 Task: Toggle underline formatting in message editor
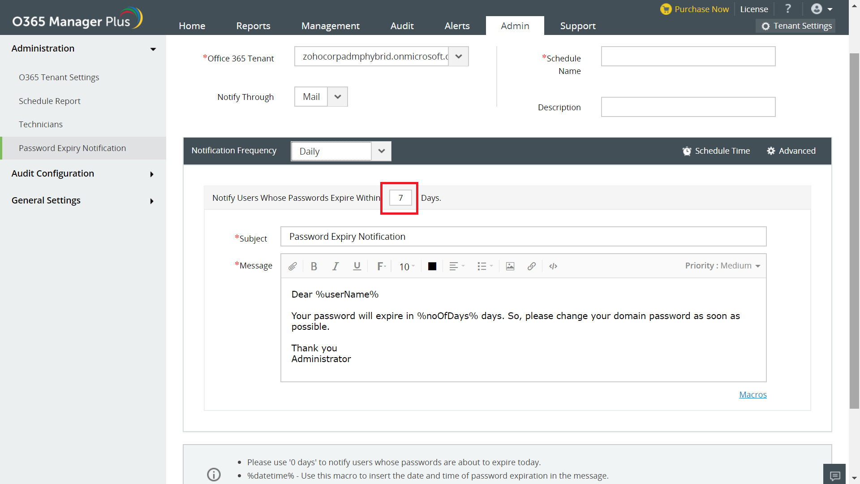tap(357, 266)
